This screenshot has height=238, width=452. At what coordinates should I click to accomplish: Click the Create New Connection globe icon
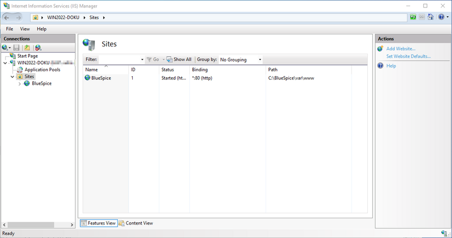coord(6,48)
